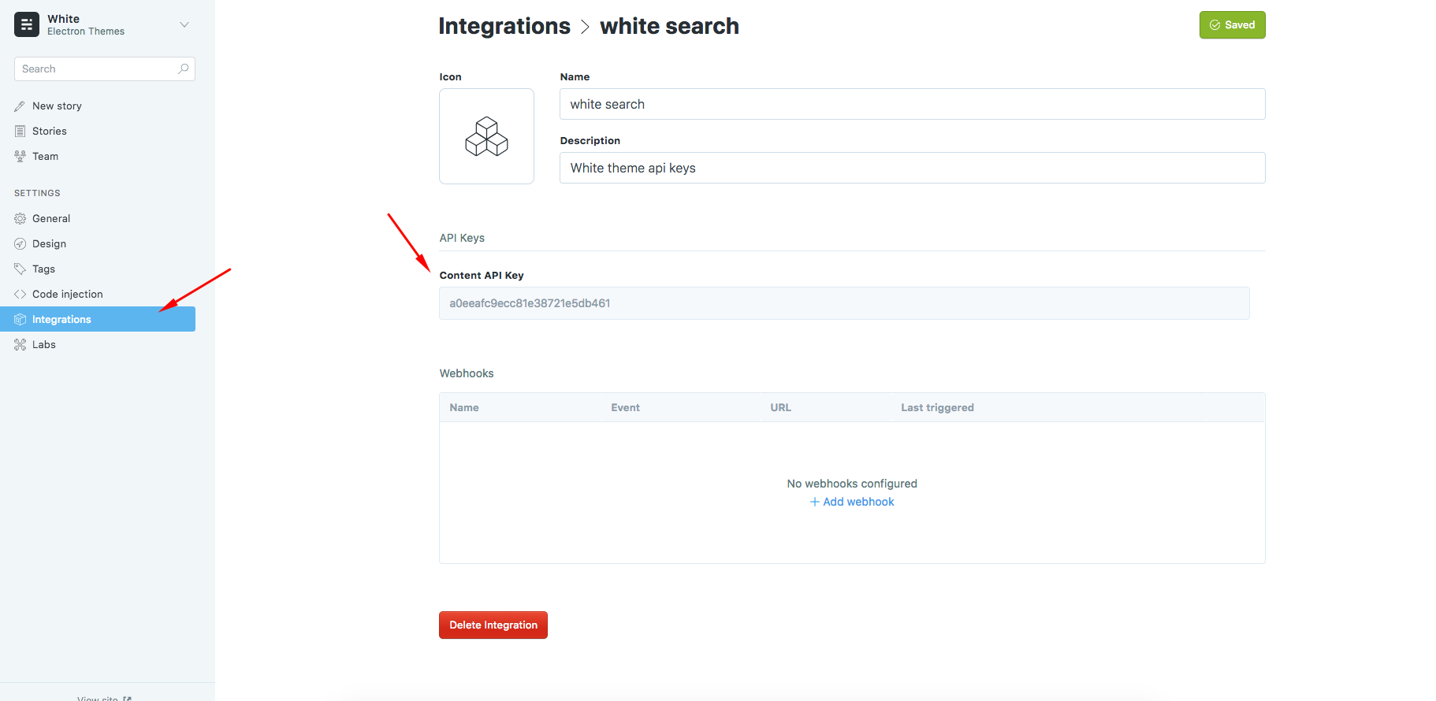Go back via Integrations breadcrumb link

point(504,26)
